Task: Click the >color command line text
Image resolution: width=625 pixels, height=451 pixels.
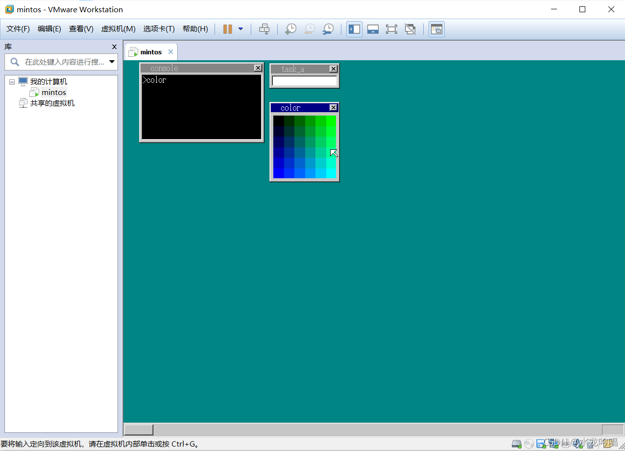Action: click(154, 80)
